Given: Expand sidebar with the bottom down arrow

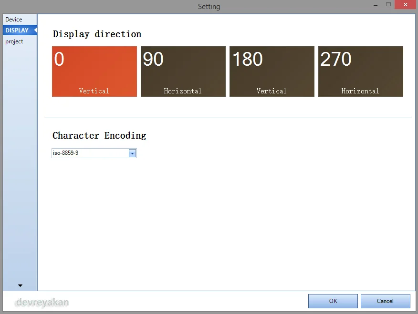Looking at the screenshot, I should click(x=20, y=285).
